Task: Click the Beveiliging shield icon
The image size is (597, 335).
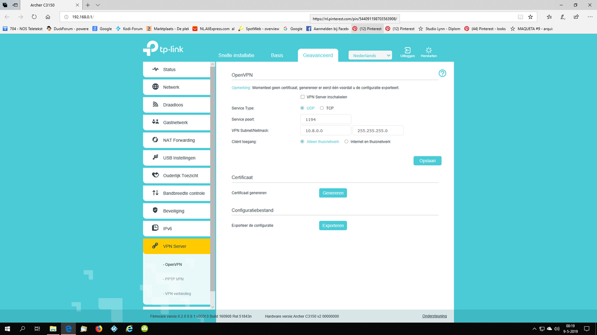Action: [155, 211]
